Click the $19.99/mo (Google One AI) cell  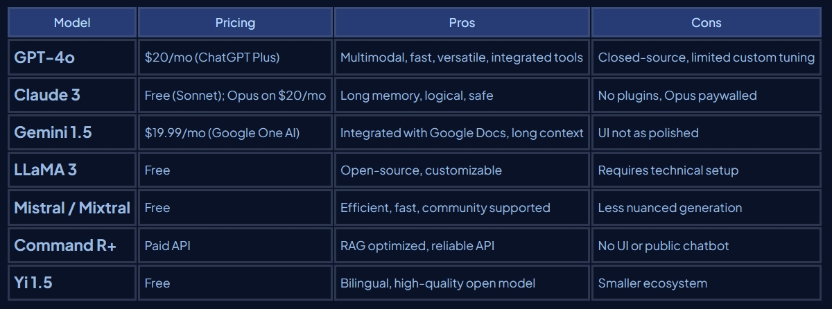pos(222,132)
